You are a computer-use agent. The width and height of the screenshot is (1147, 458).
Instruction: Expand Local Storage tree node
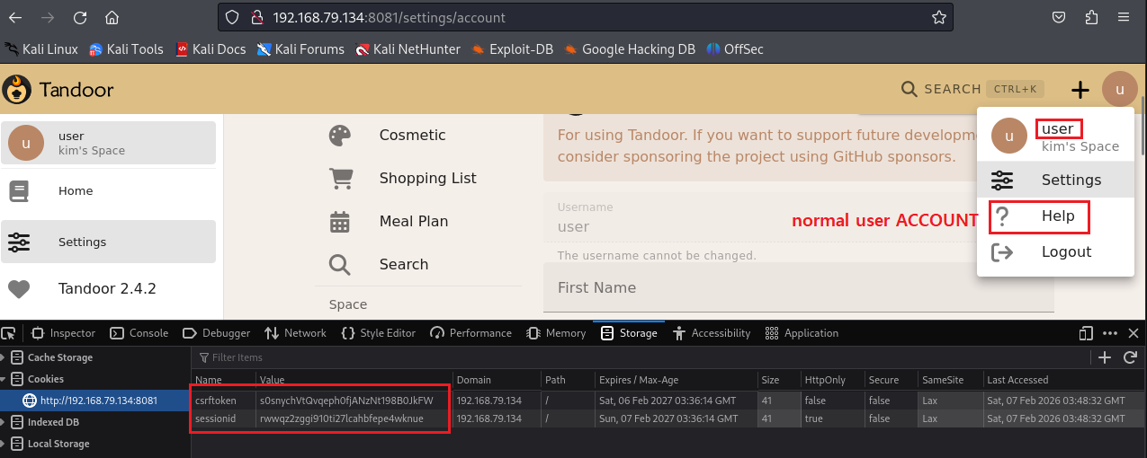tap(4, 444)
